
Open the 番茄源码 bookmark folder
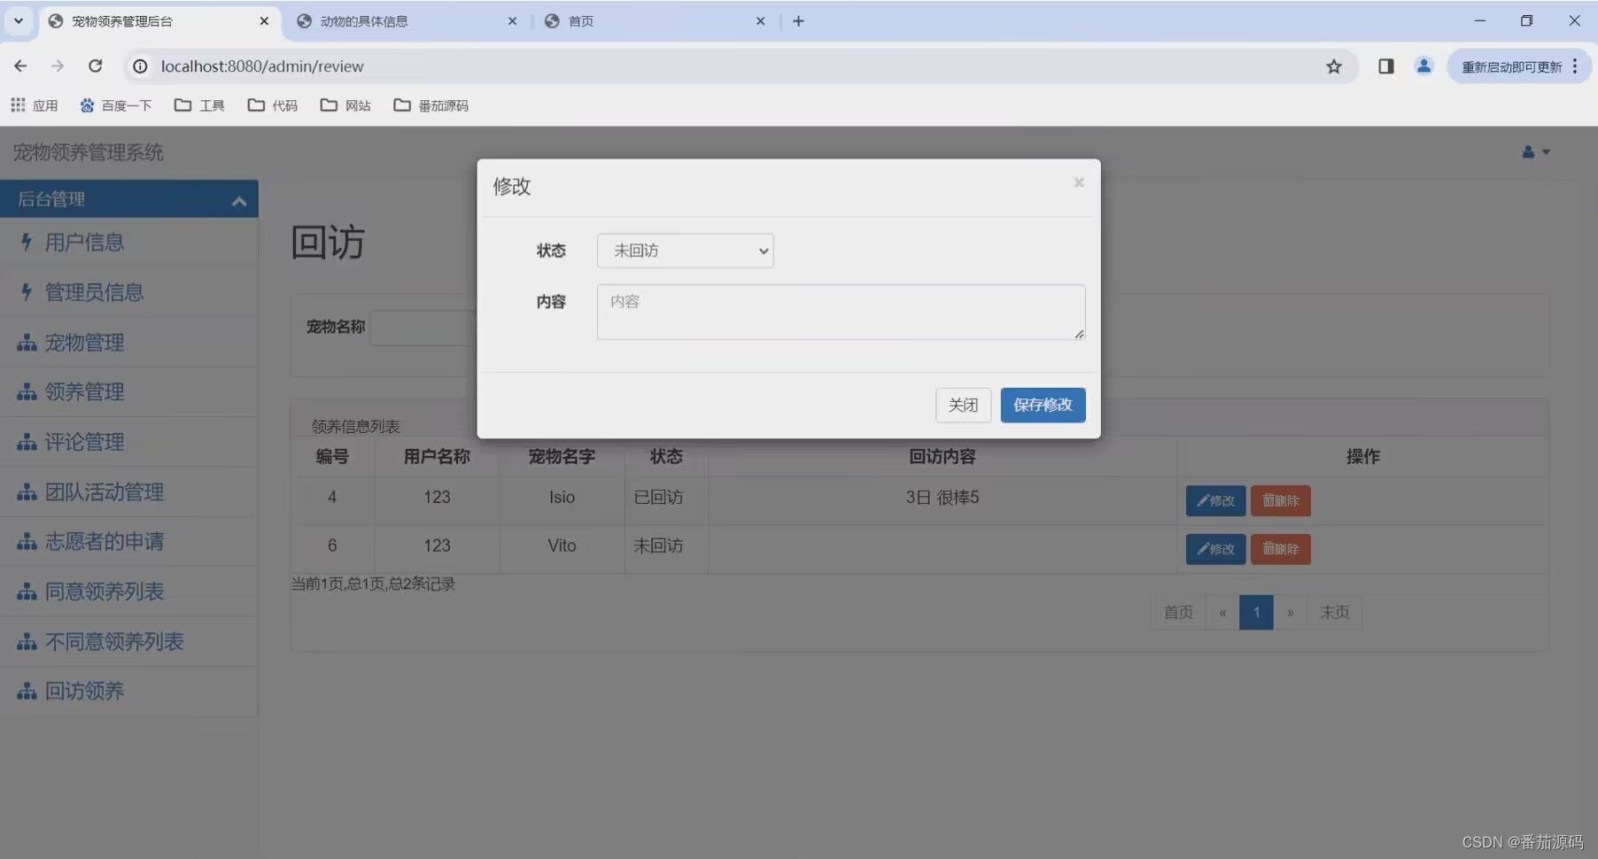(431, 105)
